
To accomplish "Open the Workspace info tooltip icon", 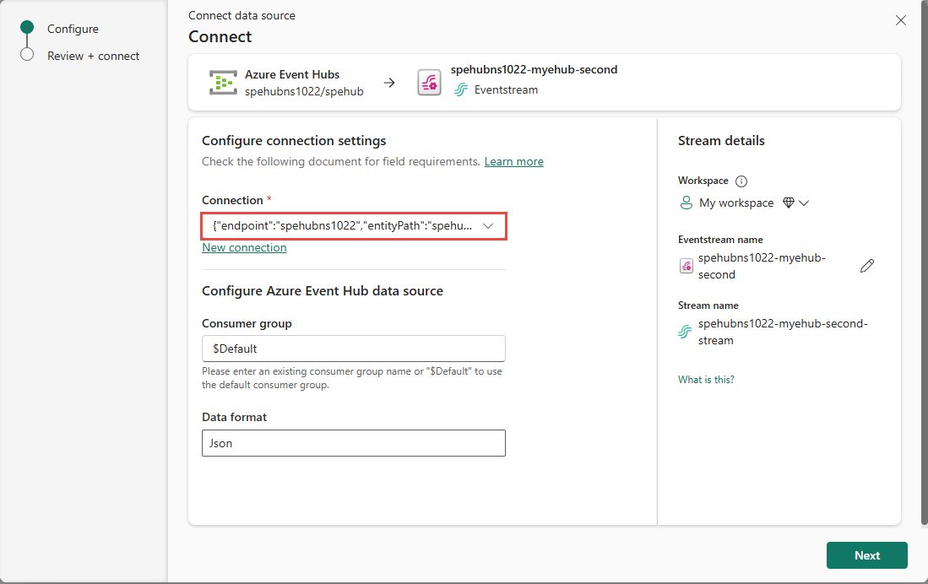I will pyautogui.click(x=741, y=180).
